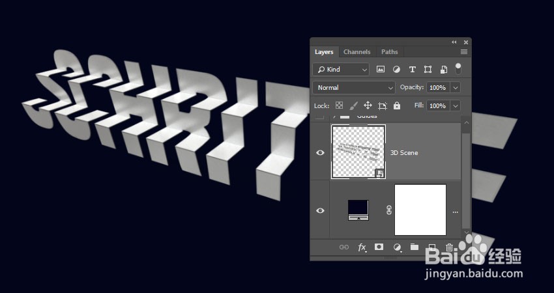Delete layer with trash icon
Viewport: 554px width, 293px height.
(448, 247)
